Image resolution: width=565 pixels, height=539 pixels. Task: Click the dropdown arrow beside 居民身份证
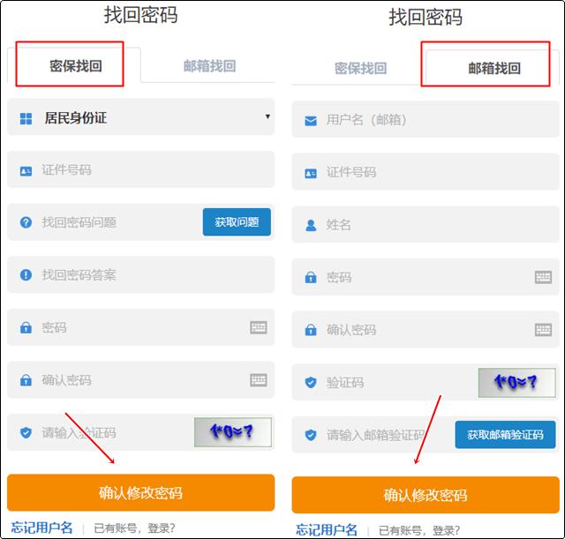(x=267, y=116)
